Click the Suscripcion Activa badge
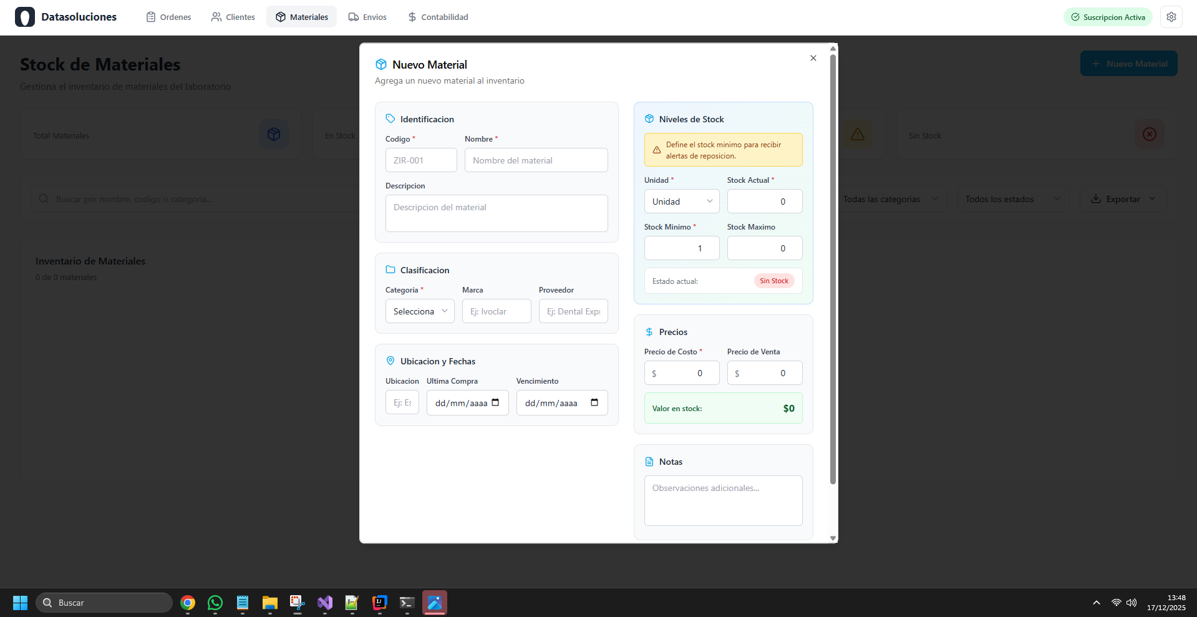Image resolution: width=1197 pixels, height=617 pixels. pyautogui.click(x=1108, y=17)
